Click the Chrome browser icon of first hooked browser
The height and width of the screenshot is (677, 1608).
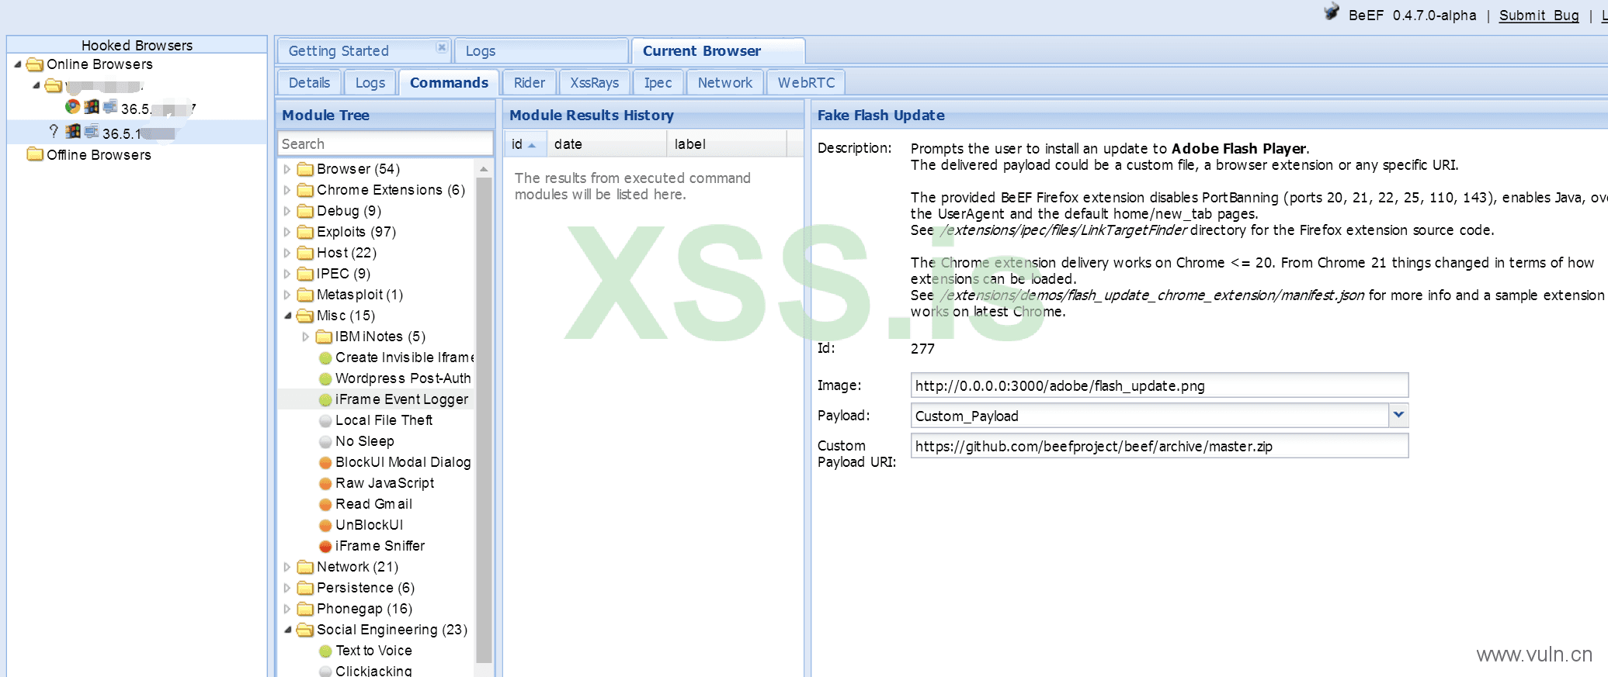click(x=72, y=106)
